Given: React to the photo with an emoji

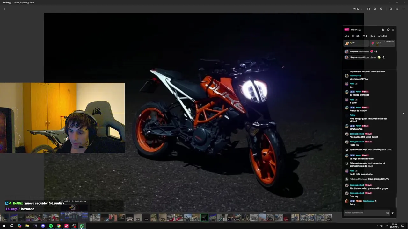Looking at the screenshot, I should pyautogui.click(x=397, y=9).
